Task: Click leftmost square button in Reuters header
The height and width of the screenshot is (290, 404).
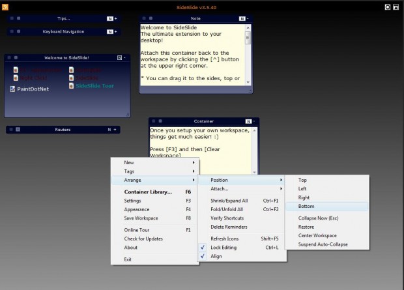Action: click(11, 130)
